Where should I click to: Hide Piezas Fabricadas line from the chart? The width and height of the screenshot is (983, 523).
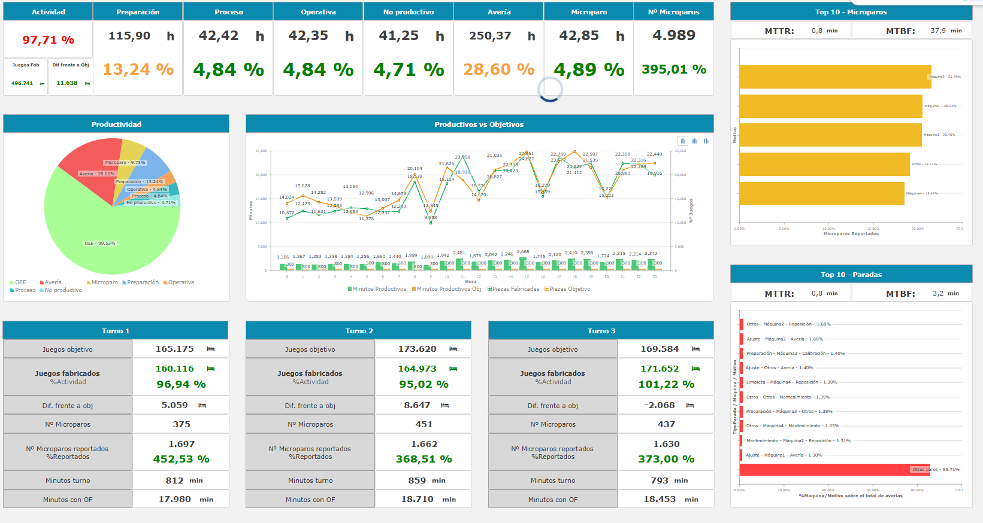click(x=515, y=289)
